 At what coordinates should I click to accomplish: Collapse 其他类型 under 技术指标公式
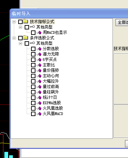tap(21, 27)
